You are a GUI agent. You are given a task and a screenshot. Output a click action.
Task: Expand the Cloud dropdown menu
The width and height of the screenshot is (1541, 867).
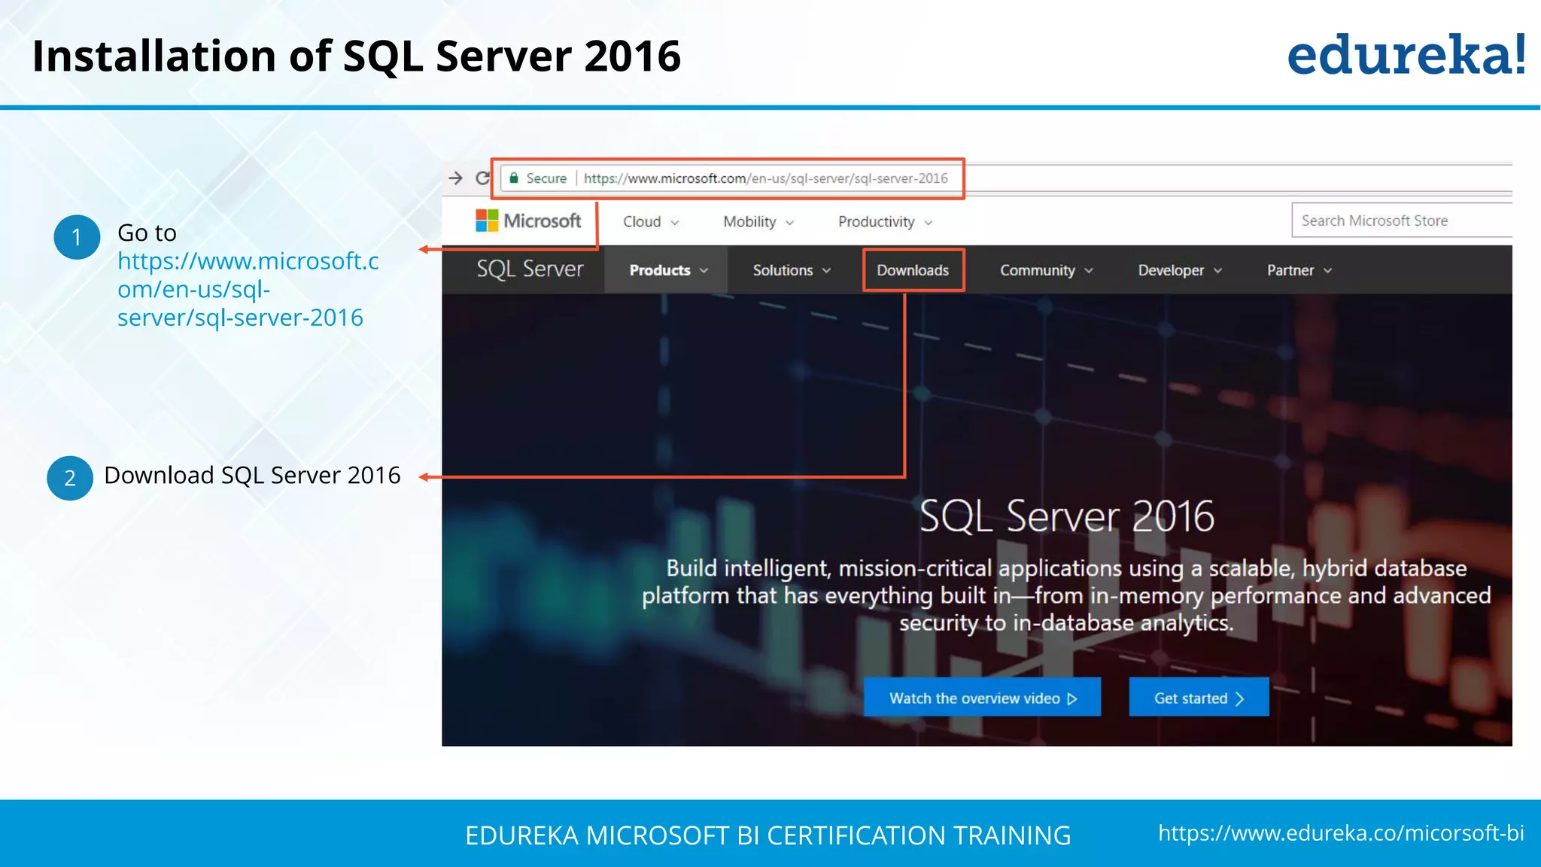pyautogui.click(x=651, y=222)
